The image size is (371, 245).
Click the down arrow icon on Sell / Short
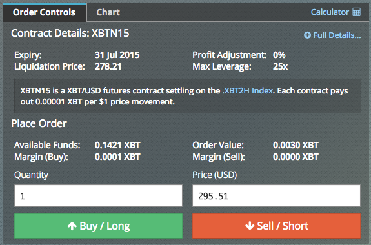250,226
